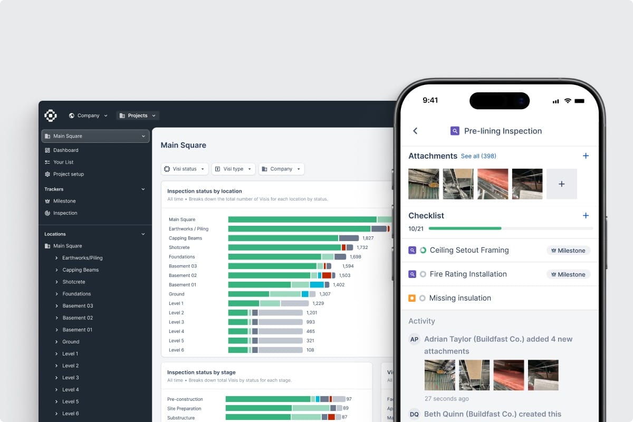Screen dimensions: 633x422
Task: Click the green Pre-construction stage bar
Action: [268, 399]
